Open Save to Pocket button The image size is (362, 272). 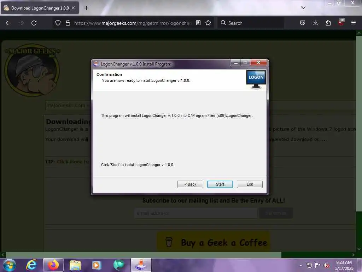click(303, 23)
